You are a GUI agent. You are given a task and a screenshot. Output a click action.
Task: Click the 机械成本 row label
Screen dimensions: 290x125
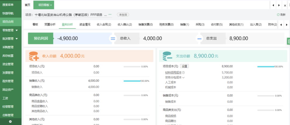[171, 87]
